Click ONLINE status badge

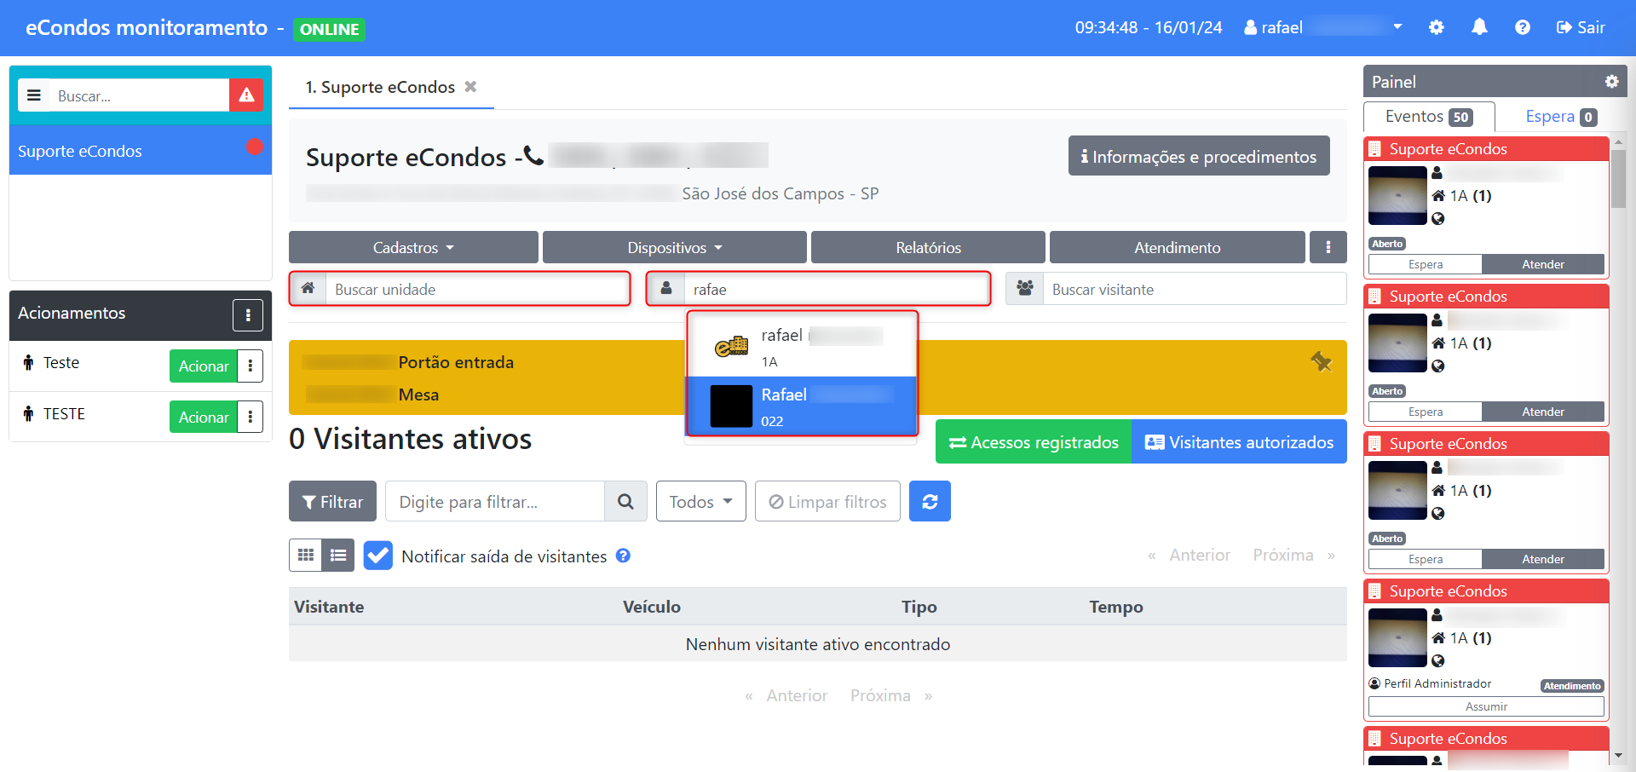329,29
